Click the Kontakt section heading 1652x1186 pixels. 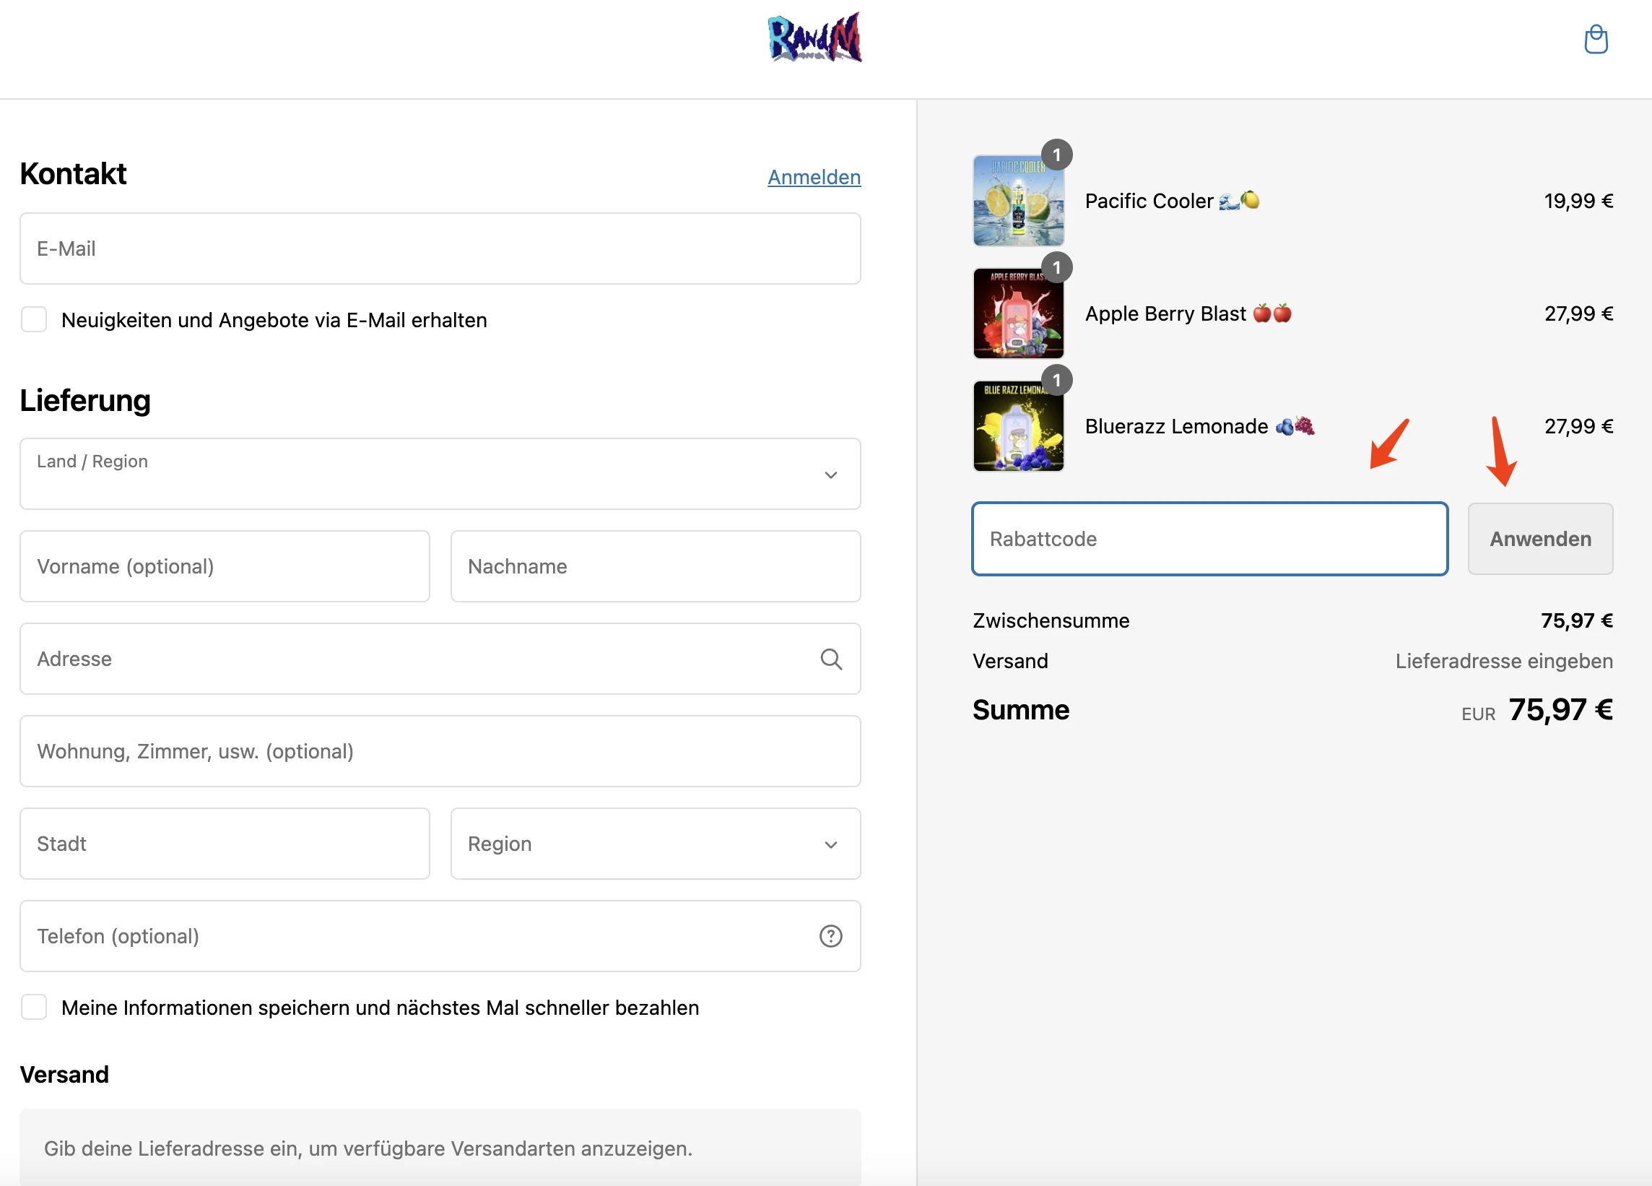(x=73, y=172)
